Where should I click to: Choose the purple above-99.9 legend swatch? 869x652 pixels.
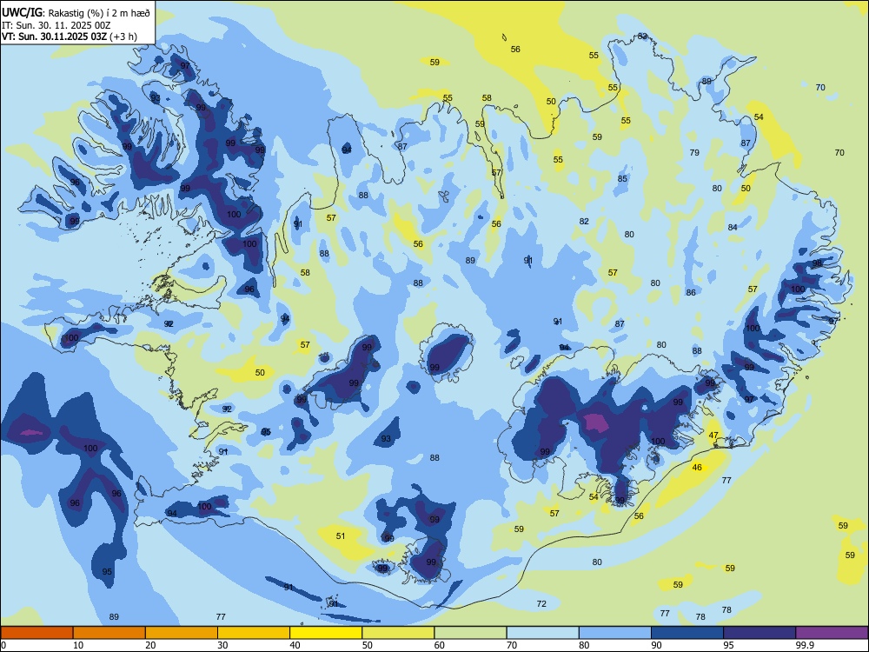click(832, 633)
